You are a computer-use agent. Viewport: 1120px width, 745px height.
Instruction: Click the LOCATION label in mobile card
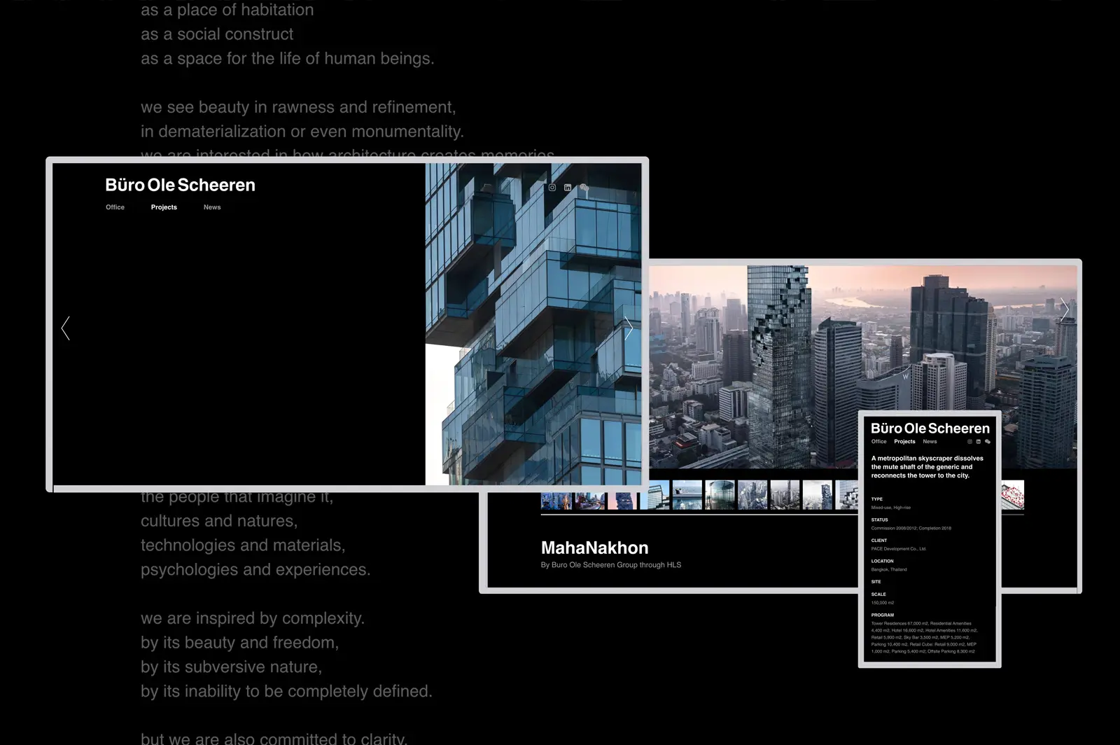882,562
